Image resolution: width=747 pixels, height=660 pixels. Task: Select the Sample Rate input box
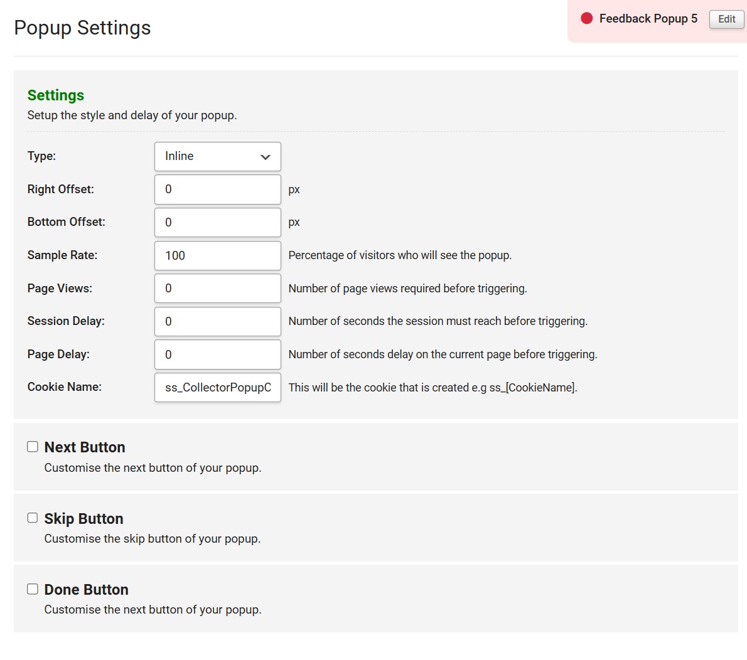[217, 255]
